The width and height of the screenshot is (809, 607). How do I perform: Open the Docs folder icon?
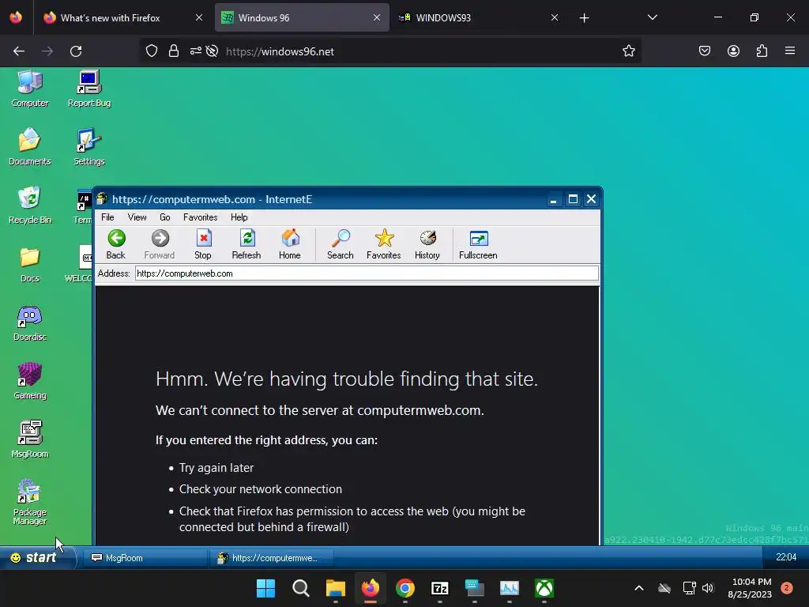[30, 264]
